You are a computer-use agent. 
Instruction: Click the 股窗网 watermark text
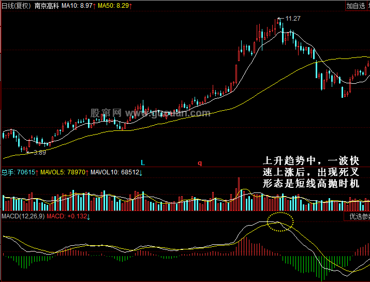(106, 112)
